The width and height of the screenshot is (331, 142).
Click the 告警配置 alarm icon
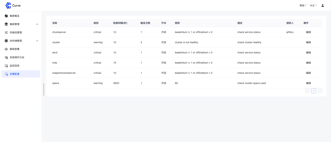6,74
